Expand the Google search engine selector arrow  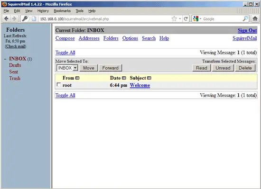click(200, 19)
